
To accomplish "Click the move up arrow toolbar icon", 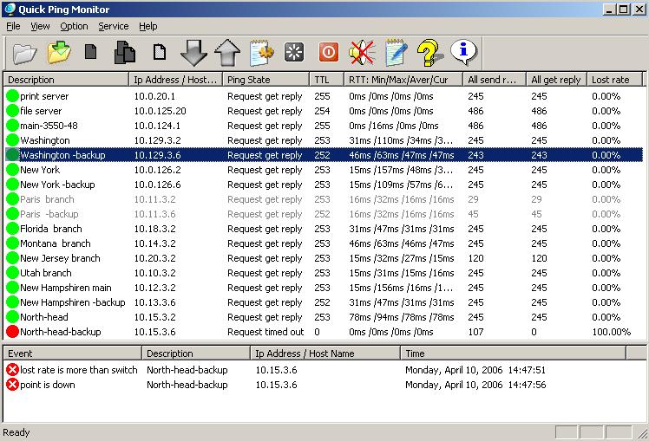I will [x=226, y=53].
